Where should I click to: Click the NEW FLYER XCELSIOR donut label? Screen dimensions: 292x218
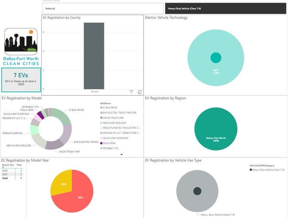[x=18, y=145]
